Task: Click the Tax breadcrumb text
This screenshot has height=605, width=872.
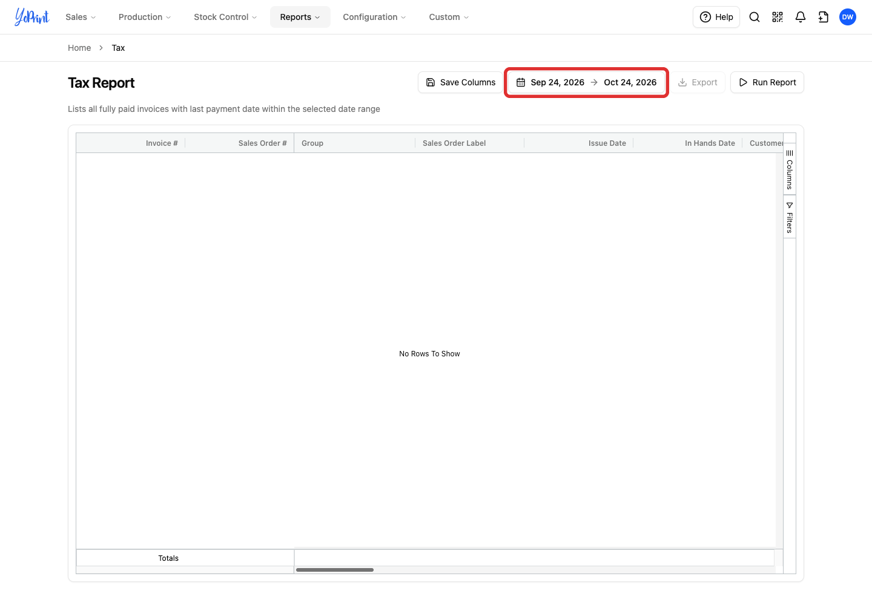Action: 118,48
